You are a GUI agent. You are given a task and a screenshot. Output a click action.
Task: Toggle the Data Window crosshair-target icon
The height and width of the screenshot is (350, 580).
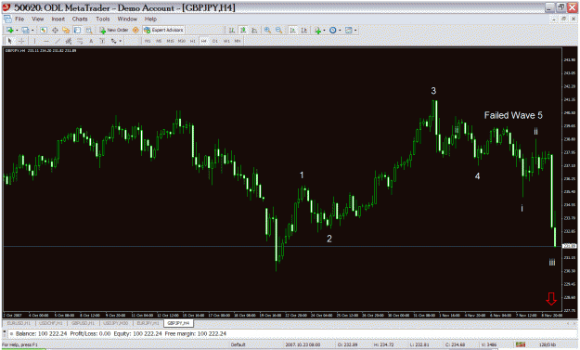55,30
